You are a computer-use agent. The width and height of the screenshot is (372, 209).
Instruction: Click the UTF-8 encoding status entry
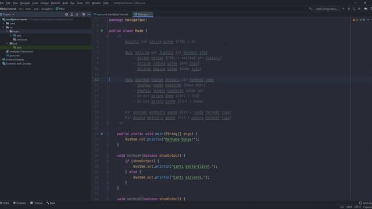pyautogui.click(x=357, y=207)
